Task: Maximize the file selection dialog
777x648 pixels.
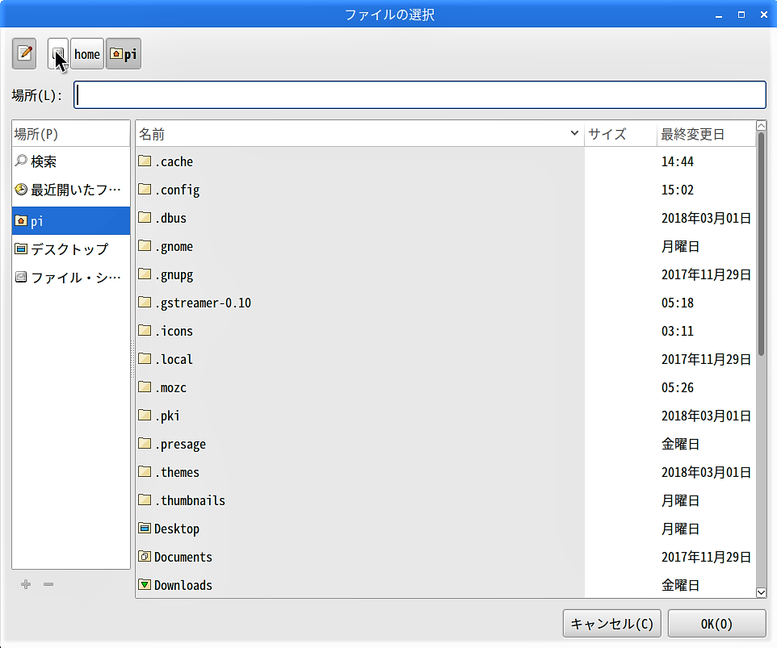Action: click(x=741, y=15)
